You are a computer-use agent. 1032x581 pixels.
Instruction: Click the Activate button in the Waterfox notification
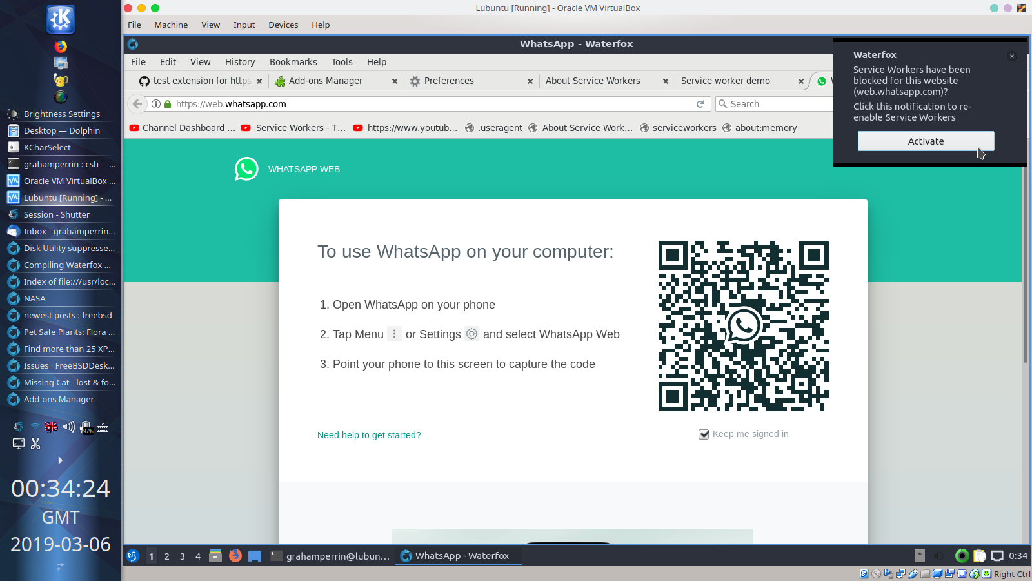click(x=926, y=141)
